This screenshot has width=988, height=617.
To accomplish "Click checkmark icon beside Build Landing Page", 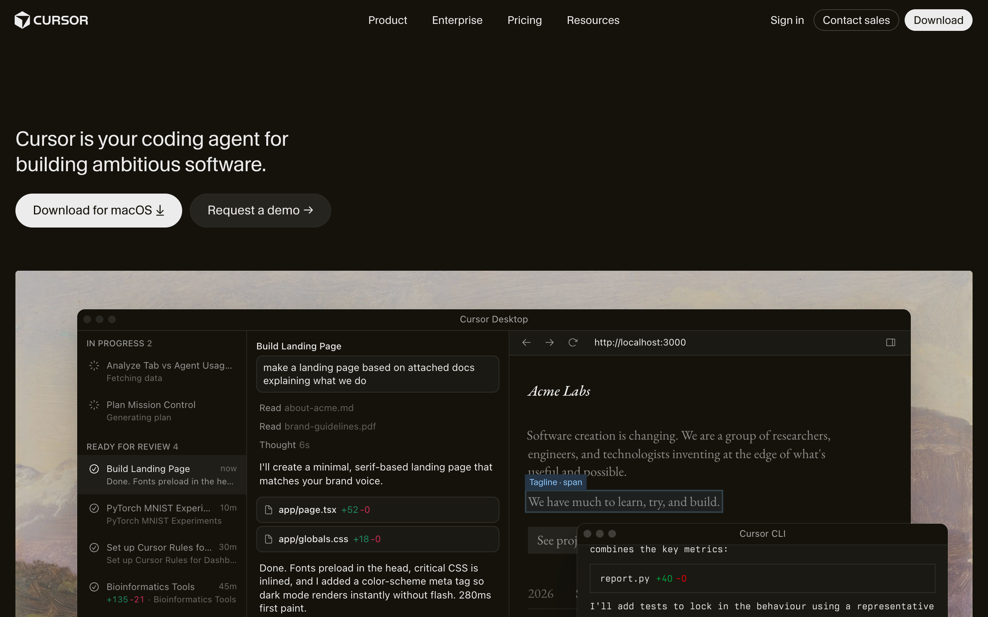I will pyautogui.click(x=94, y=469).
